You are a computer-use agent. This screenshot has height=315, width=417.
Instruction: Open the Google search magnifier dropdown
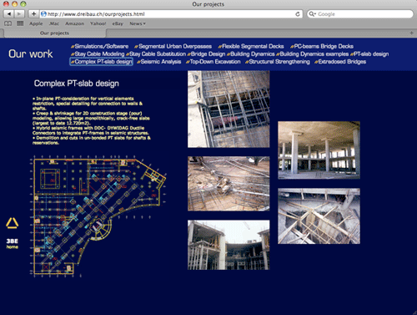coord(313,14)
